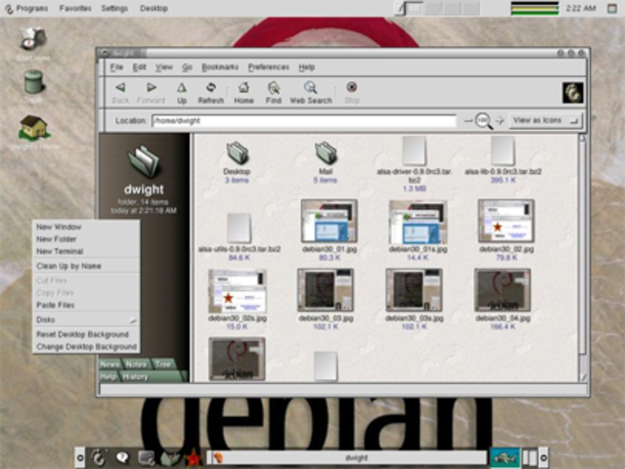Choose Reset Desktop Background
This screenshot has height=469, width=625.
pos(86,334)
